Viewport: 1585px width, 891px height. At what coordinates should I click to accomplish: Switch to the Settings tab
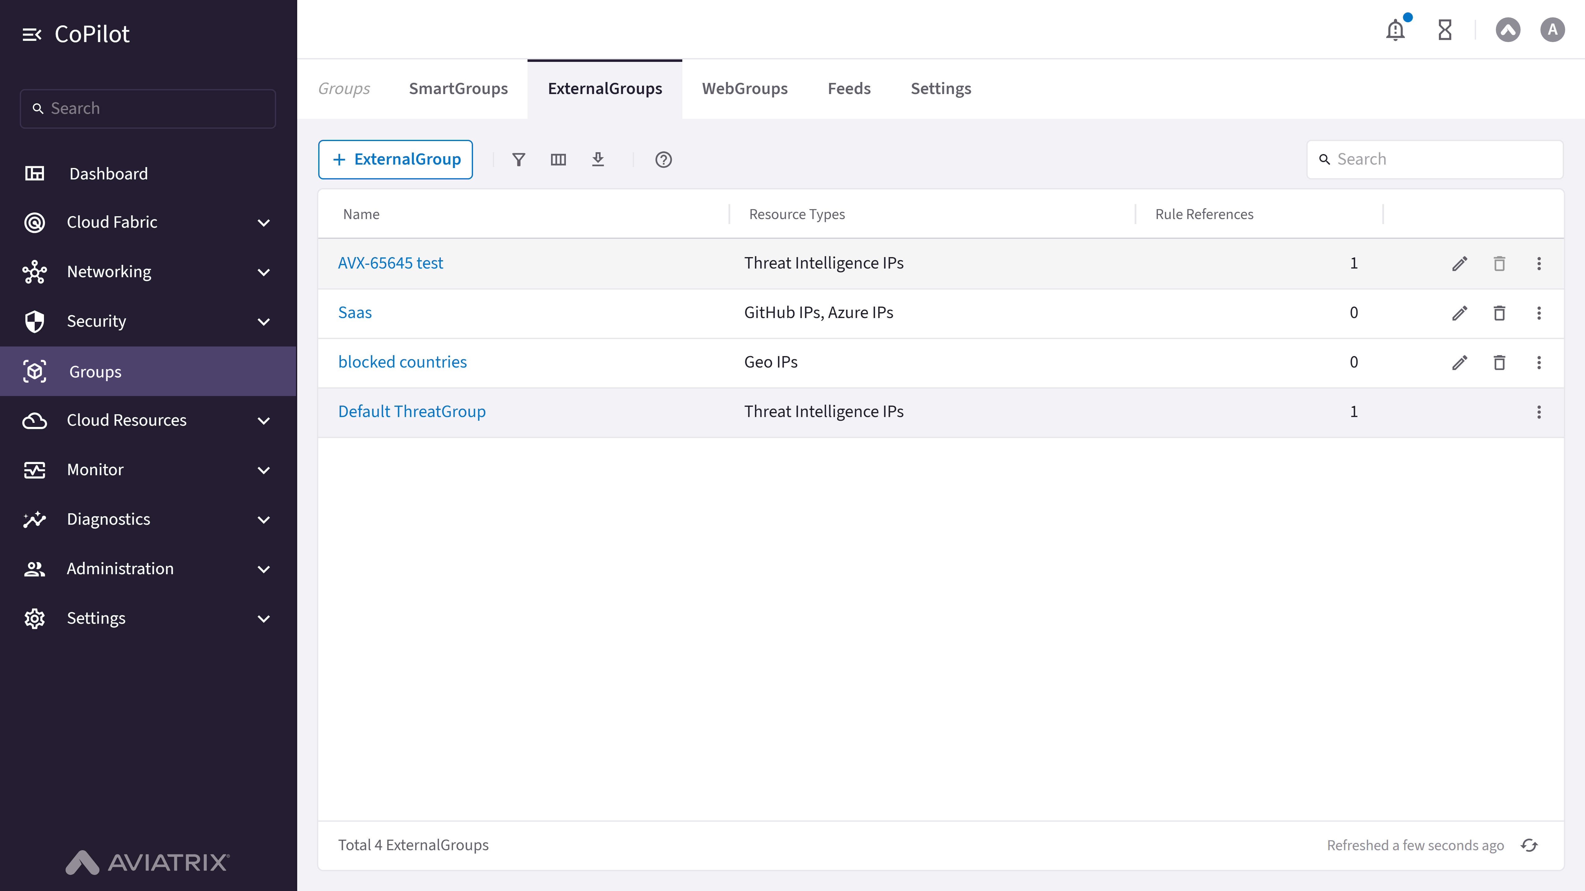[x=941, y=89]
